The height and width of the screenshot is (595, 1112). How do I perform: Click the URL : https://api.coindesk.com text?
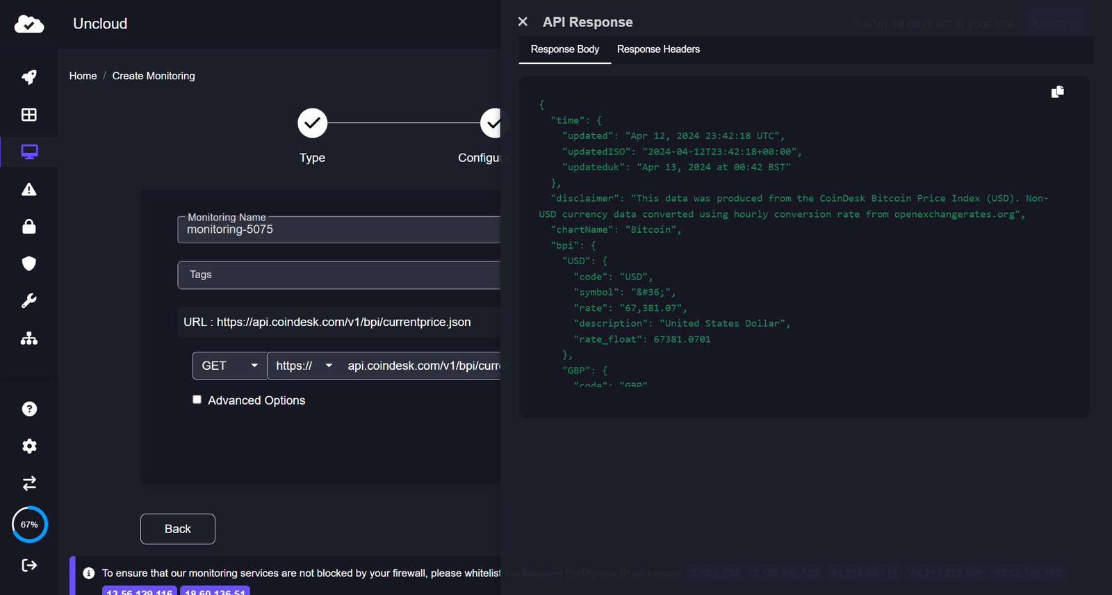coord(327,322)
